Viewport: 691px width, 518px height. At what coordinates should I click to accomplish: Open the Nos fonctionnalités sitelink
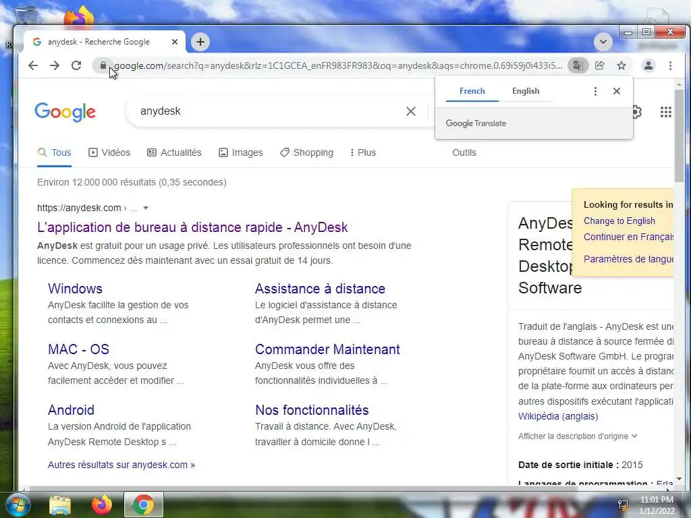point(312,410)
